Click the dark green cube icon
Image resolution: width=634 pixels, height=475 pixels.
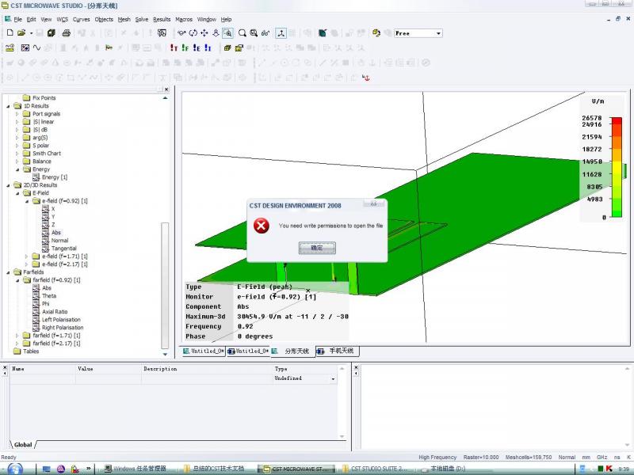click(323, 33)
